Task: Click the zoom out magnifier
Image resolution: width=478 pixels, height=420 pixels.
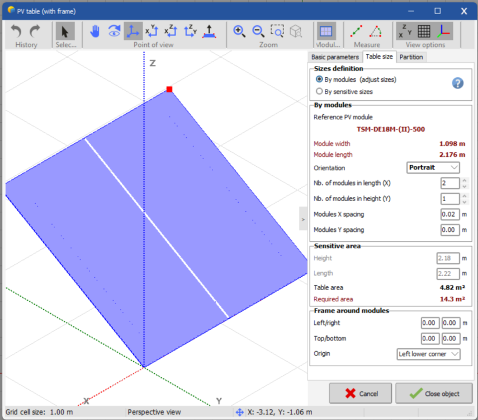Action: 258,31
